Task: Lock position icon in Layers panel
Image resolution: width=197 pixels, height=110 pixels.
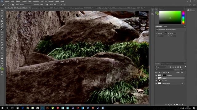Action: pos(164,73)
